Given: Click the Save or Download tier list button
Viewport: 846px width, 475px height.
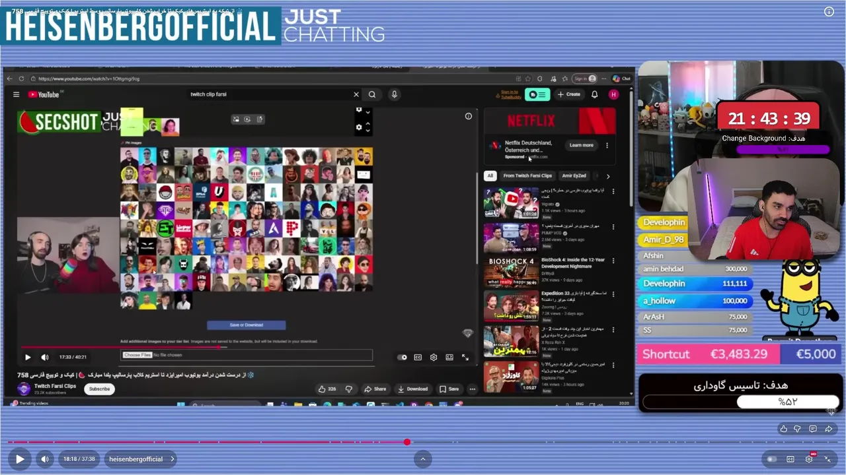Looking at the screenshot, I should [247, 325].
